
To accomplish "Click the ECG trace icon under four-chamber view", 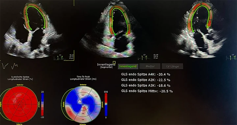I will pyautogui.click(x=60, y=58).
